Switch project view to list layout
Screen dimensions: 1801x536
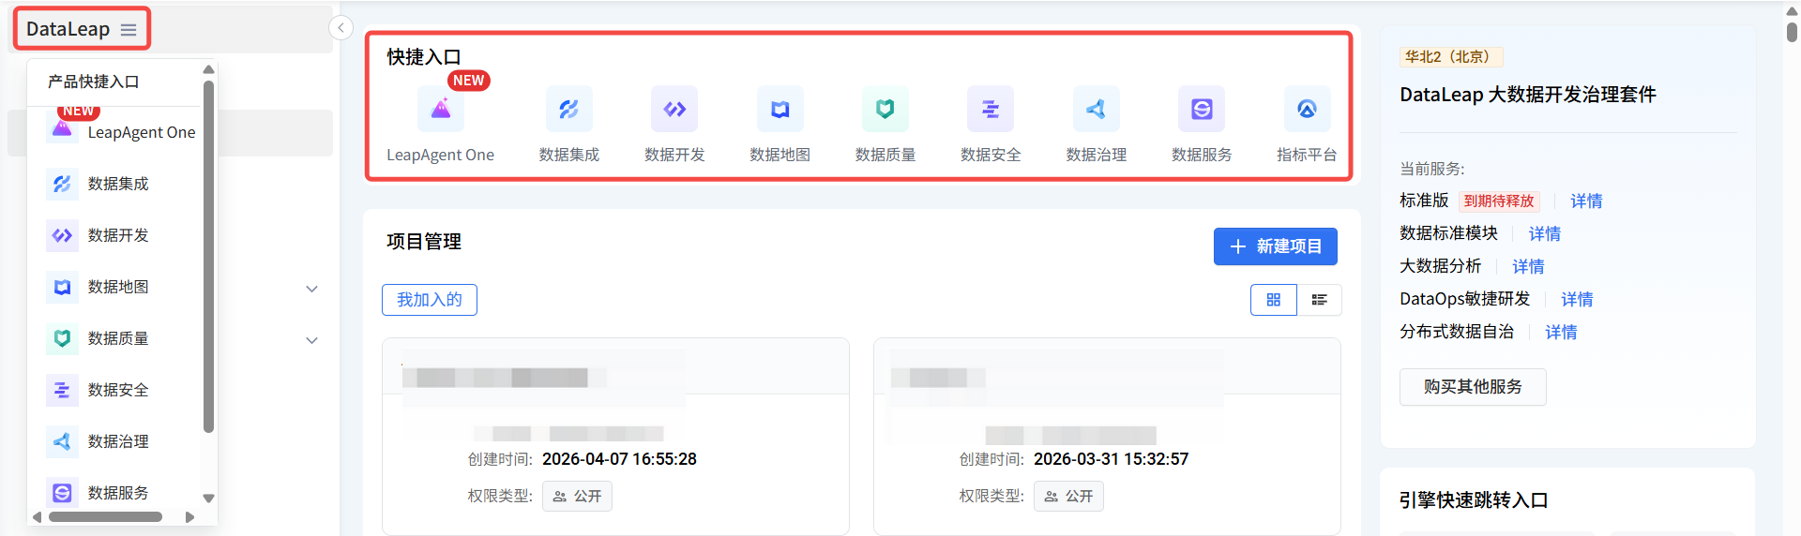click(x=1319, y=300)
